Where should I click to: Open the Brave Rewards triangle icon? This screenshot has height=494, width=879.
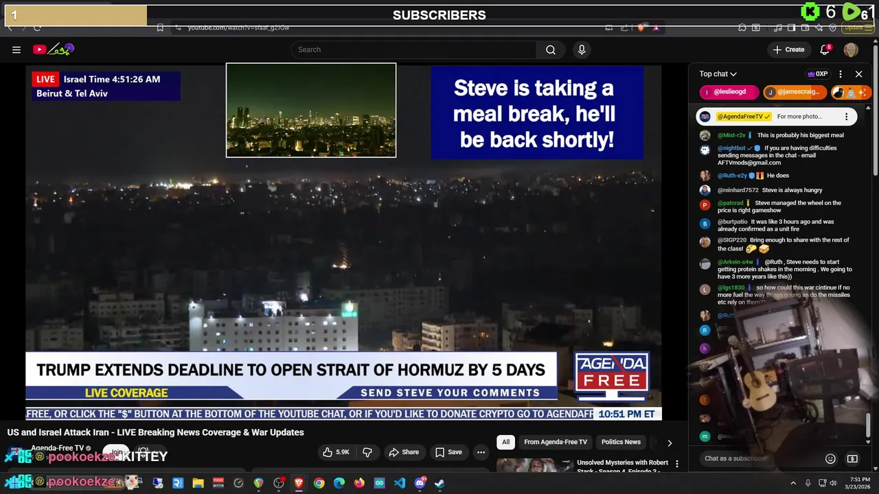(x=656, y=27)
